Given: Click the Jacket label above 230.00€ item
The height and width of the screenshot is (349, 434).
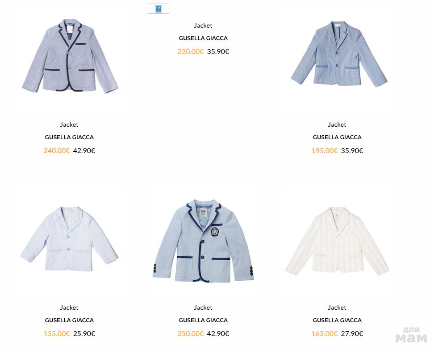Looking at the screenshot, I should (x=203, y=25).
